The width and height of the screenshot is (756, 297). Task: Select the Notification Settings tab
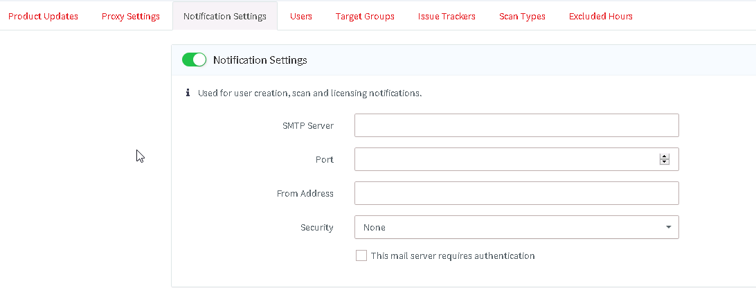(225, 16)
